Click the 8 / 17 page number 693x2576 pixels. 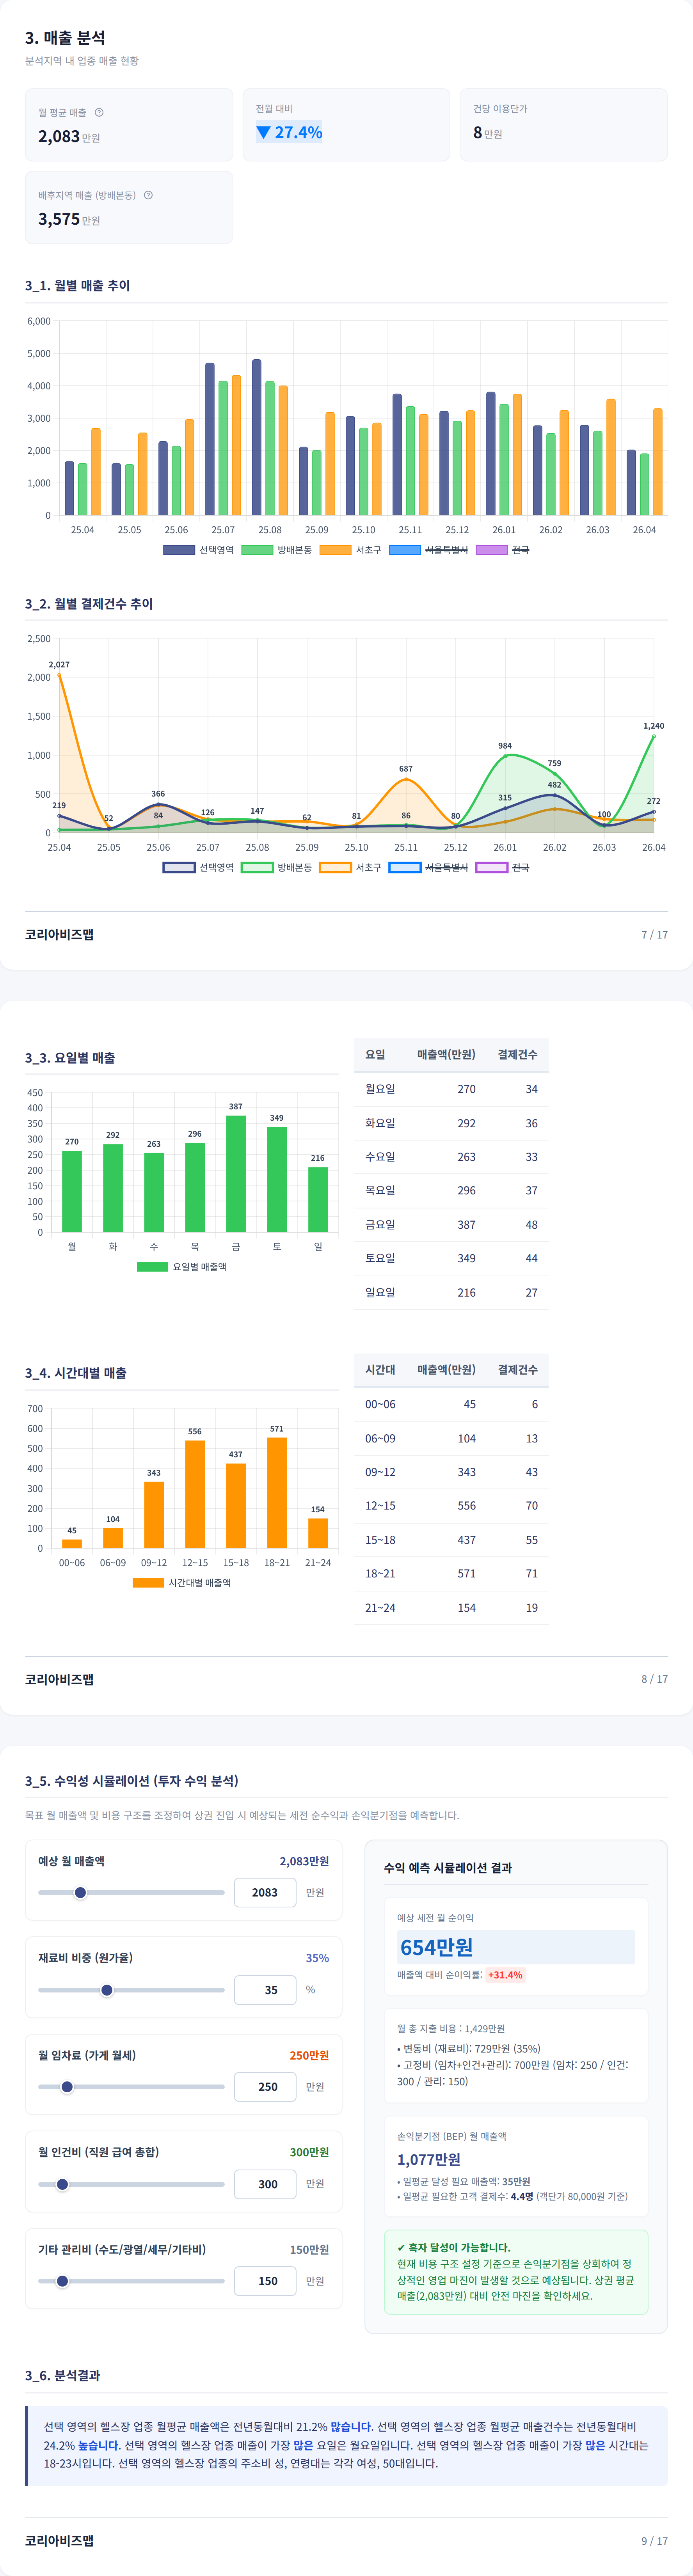[x=654, y=1679]
